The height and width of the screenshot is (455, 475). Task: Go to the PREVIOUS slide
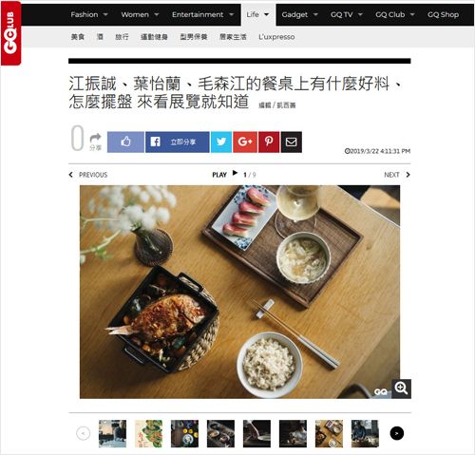tap(88, 175)
